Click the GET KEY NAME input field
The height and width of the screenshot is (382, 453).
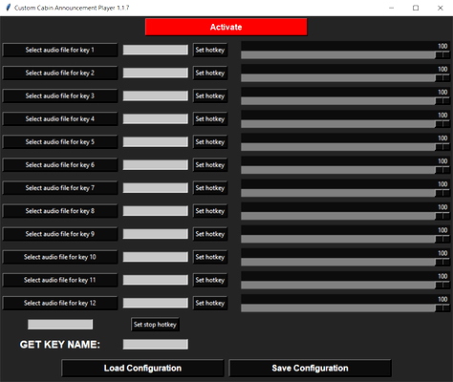point(156,344)
